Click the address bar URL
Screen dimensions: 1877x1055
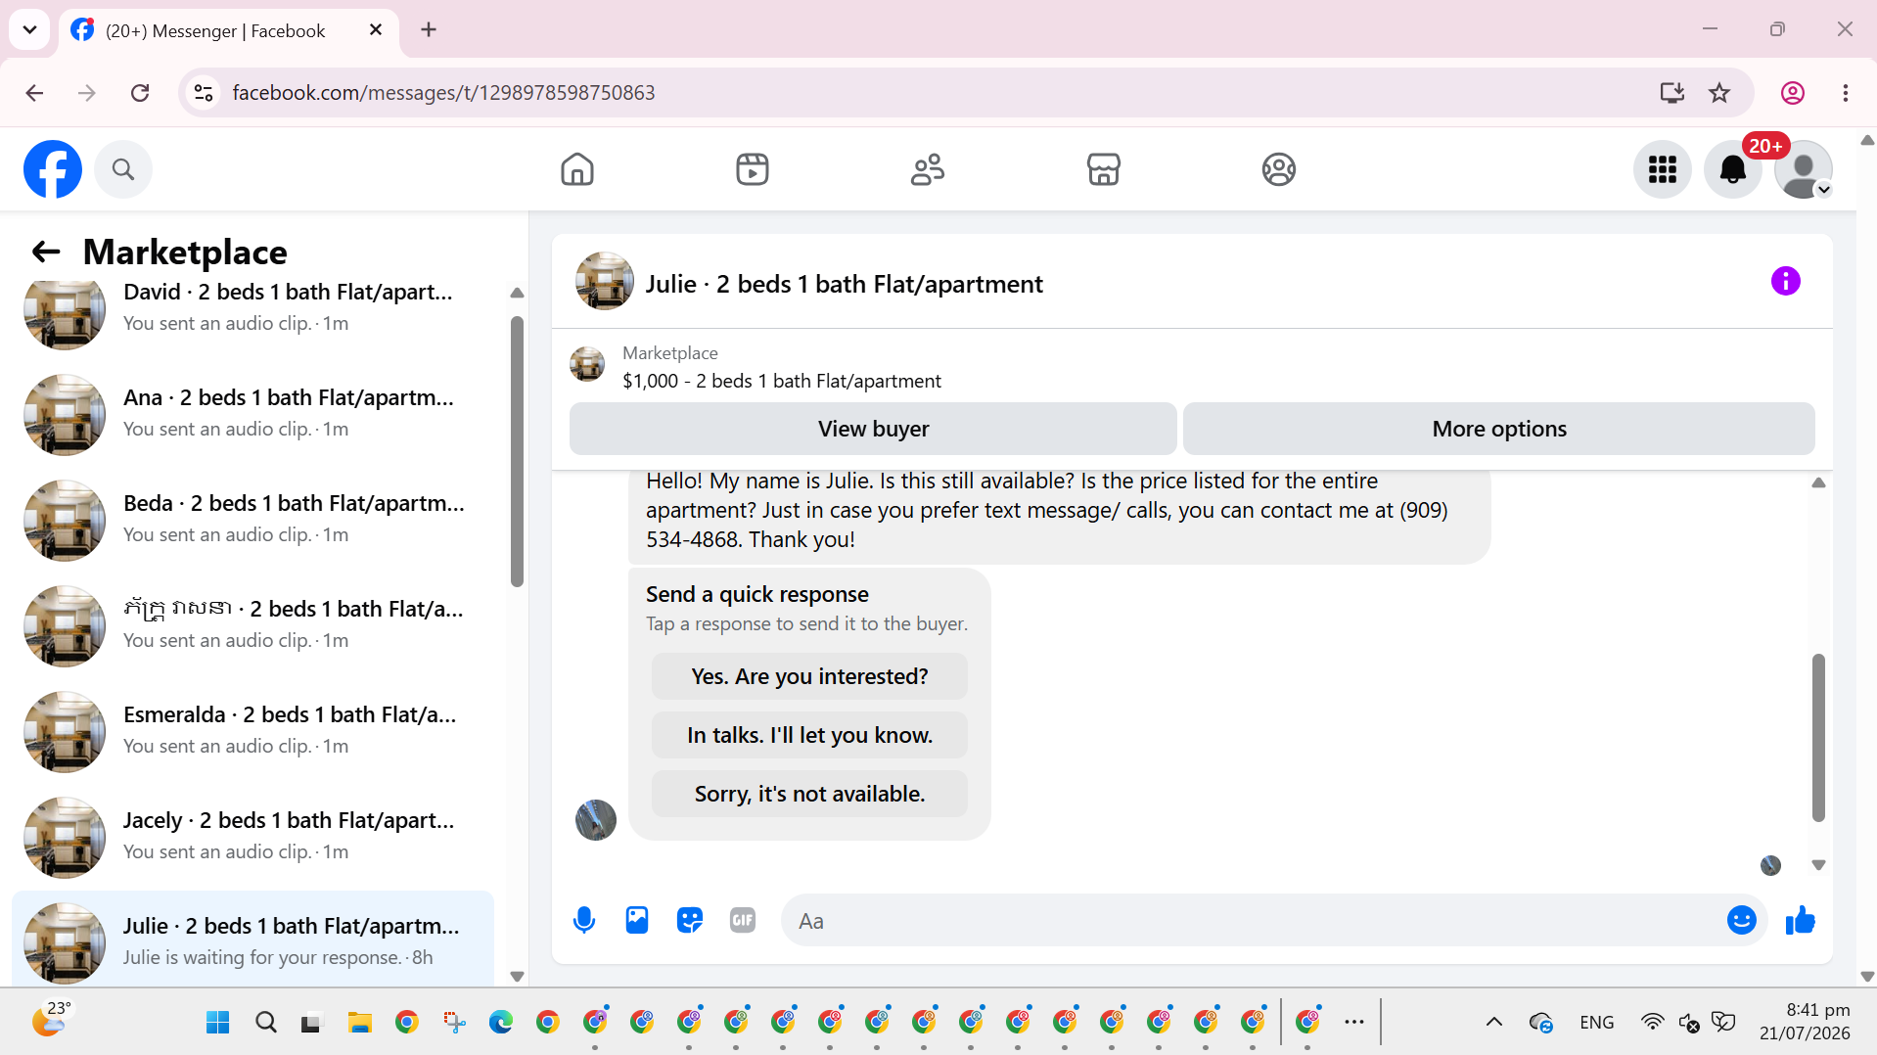click(443, 93)
